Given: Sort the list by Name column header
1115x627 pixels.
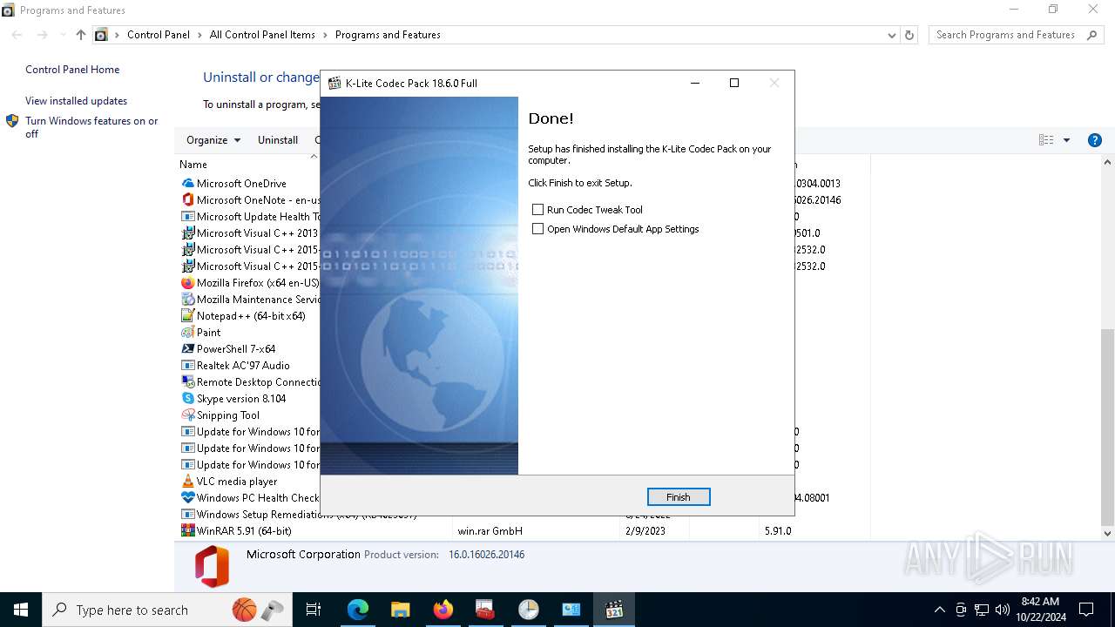Looking at the screenshot, I should tap(193, 165).
